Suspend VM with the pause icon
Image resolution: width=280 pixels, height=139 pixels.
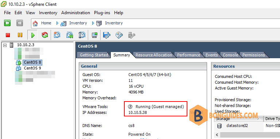pyautogui.click(x=20, y=35)
